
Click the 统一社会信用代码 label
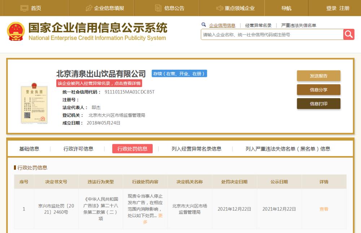coord(82,92)
